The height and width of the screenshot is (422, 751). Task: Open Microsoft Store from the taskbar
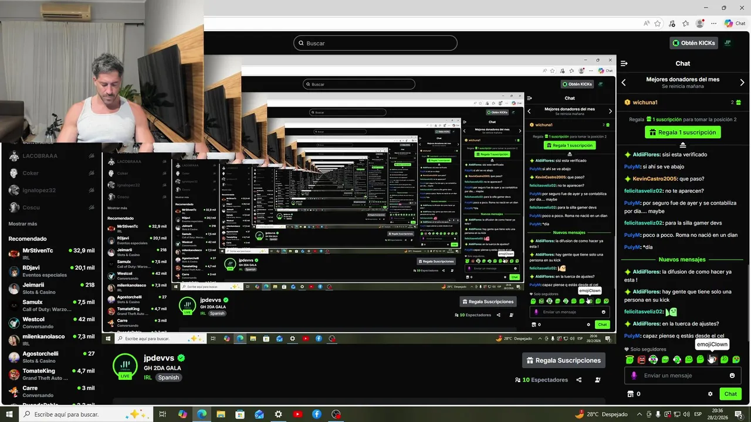(240, 414)
